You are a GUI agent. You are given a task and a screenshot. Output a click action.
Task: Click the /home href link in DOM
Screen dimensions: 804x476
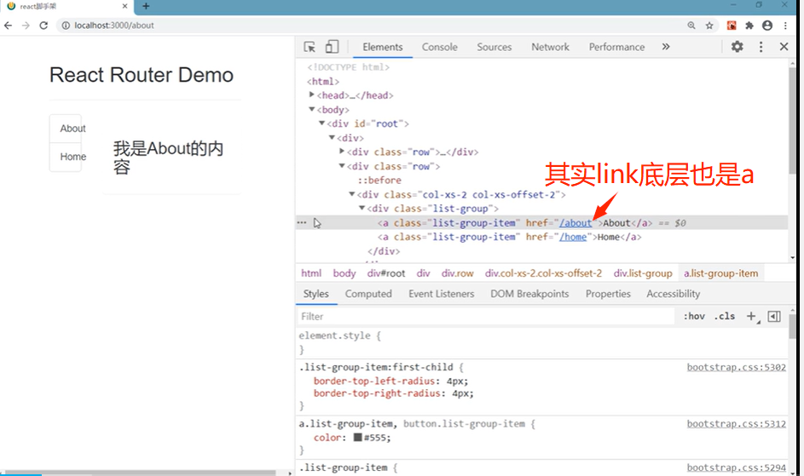(x=573, y=237)
